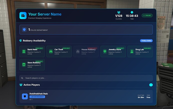Click the server logo building icon
This screenshot has height=109, width=173.
23,16
